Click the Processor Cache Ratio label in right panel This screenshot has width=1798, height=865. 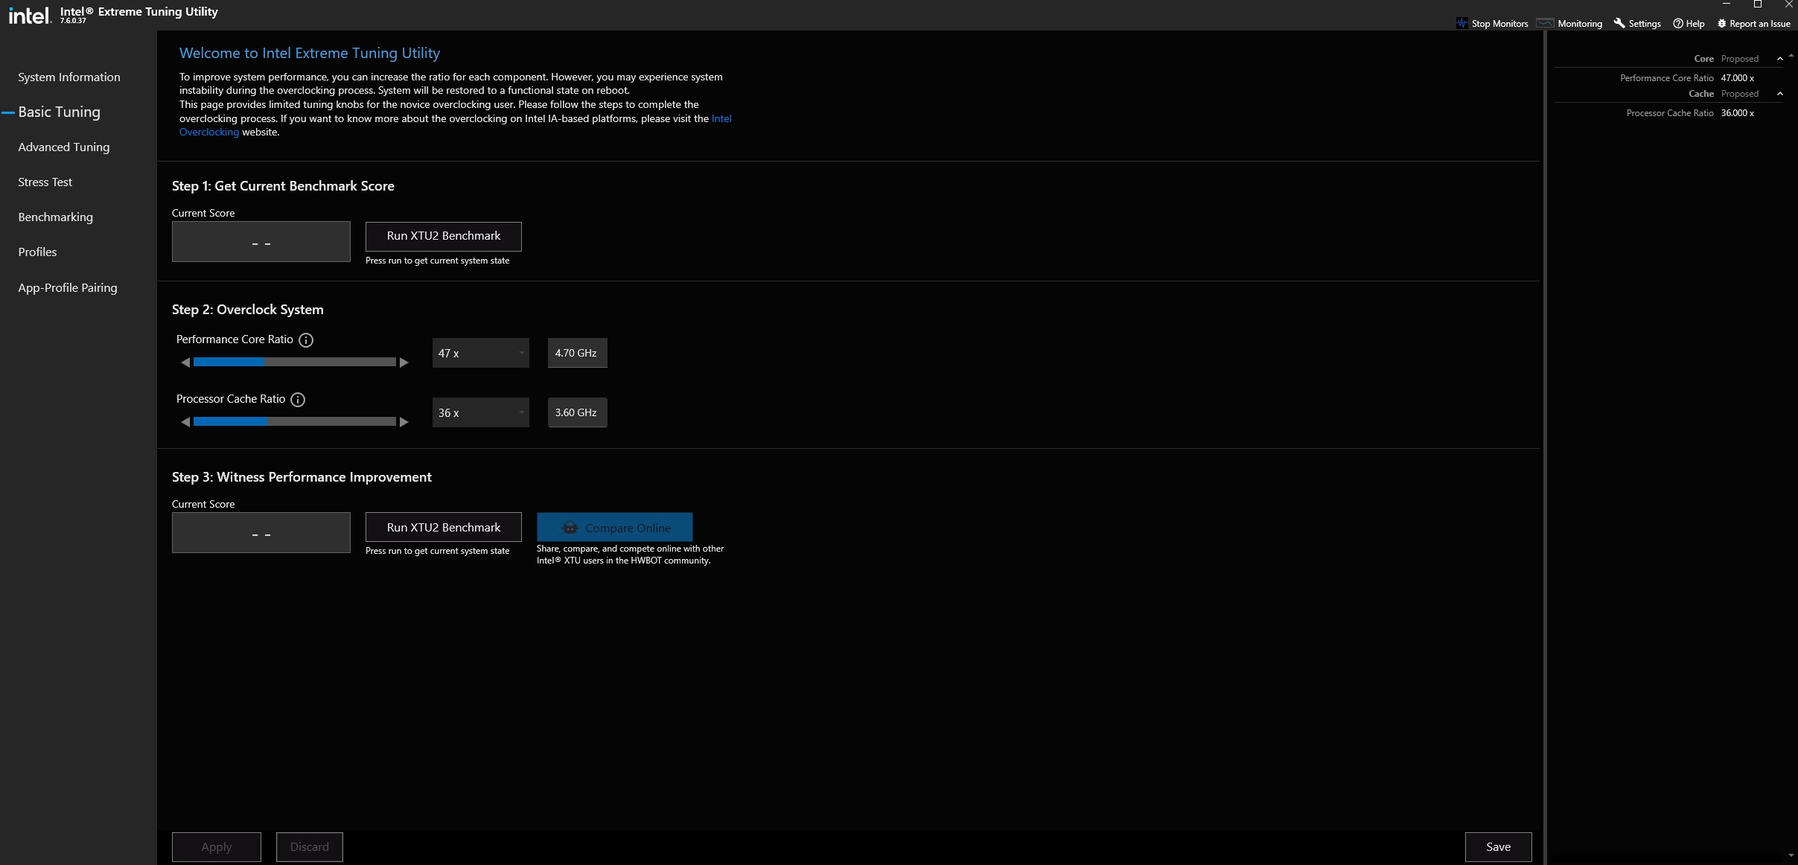(1670, 113)
